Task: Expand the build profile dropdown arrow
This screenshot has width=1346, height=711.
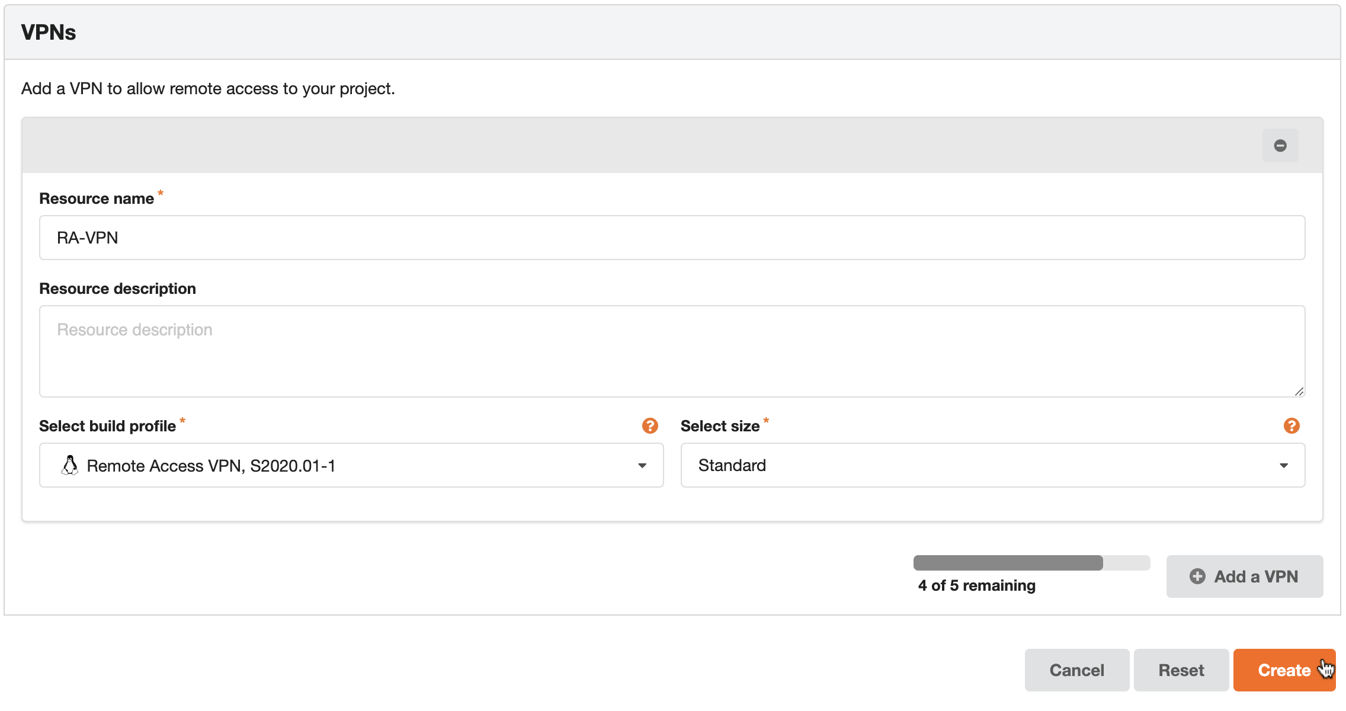Action: tap(642, 466)
